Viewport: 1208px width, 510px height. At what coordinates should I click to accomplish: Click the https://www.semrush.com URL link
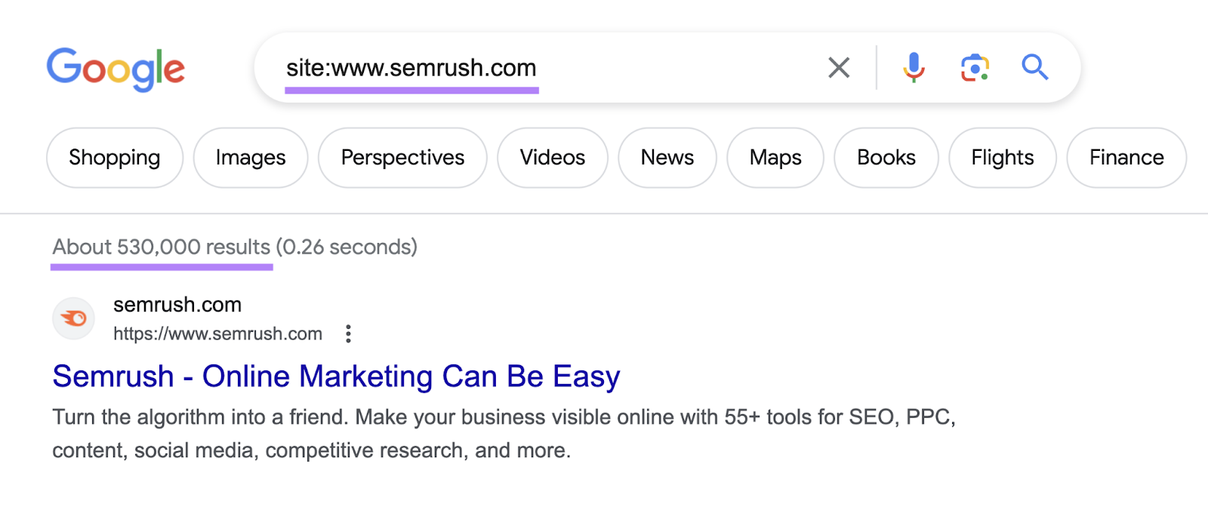[217, 333]
